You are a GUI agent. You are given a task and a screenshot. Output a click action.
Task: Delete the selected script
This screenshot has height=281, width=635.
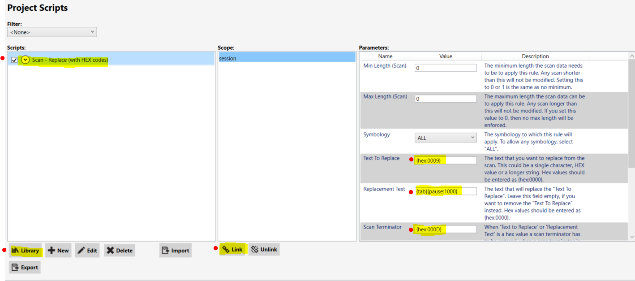(119, 251)
